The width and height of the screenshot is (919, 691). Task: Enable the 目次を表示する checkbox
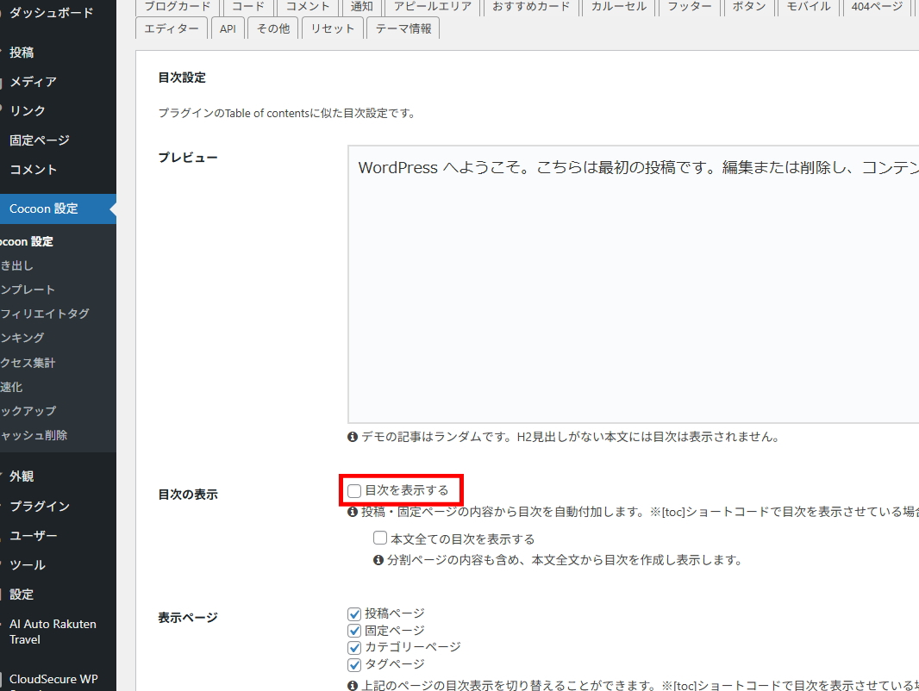tap(354, 490)
